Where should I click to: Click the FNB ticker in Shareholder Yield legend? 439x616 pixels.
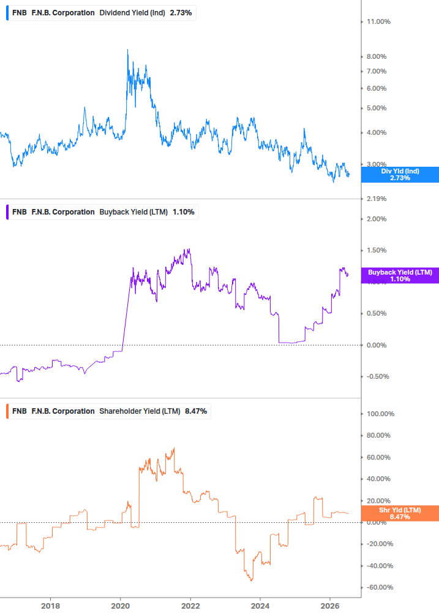19,411
